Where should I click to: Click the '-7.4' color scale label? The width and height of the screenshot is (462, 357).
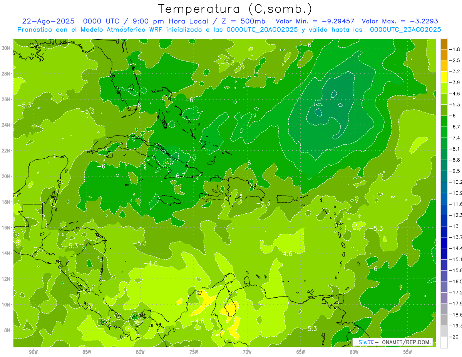455,137
